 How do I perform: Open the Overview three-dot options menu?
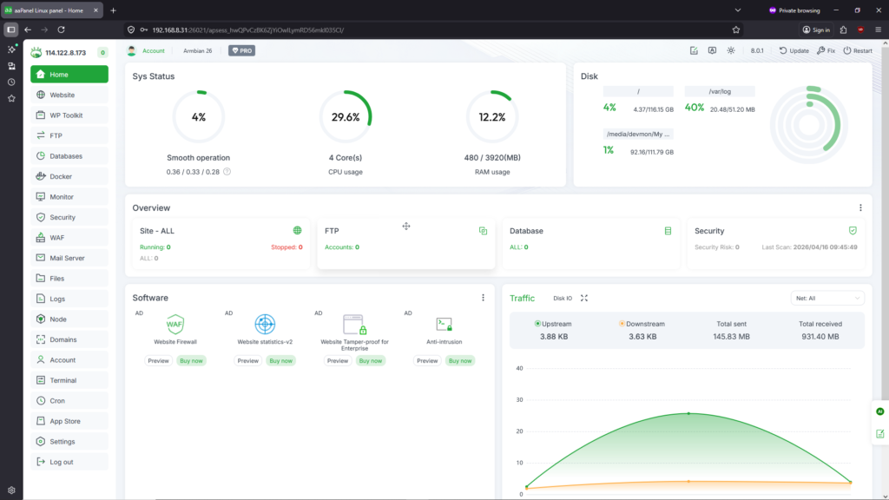[860, 208]
